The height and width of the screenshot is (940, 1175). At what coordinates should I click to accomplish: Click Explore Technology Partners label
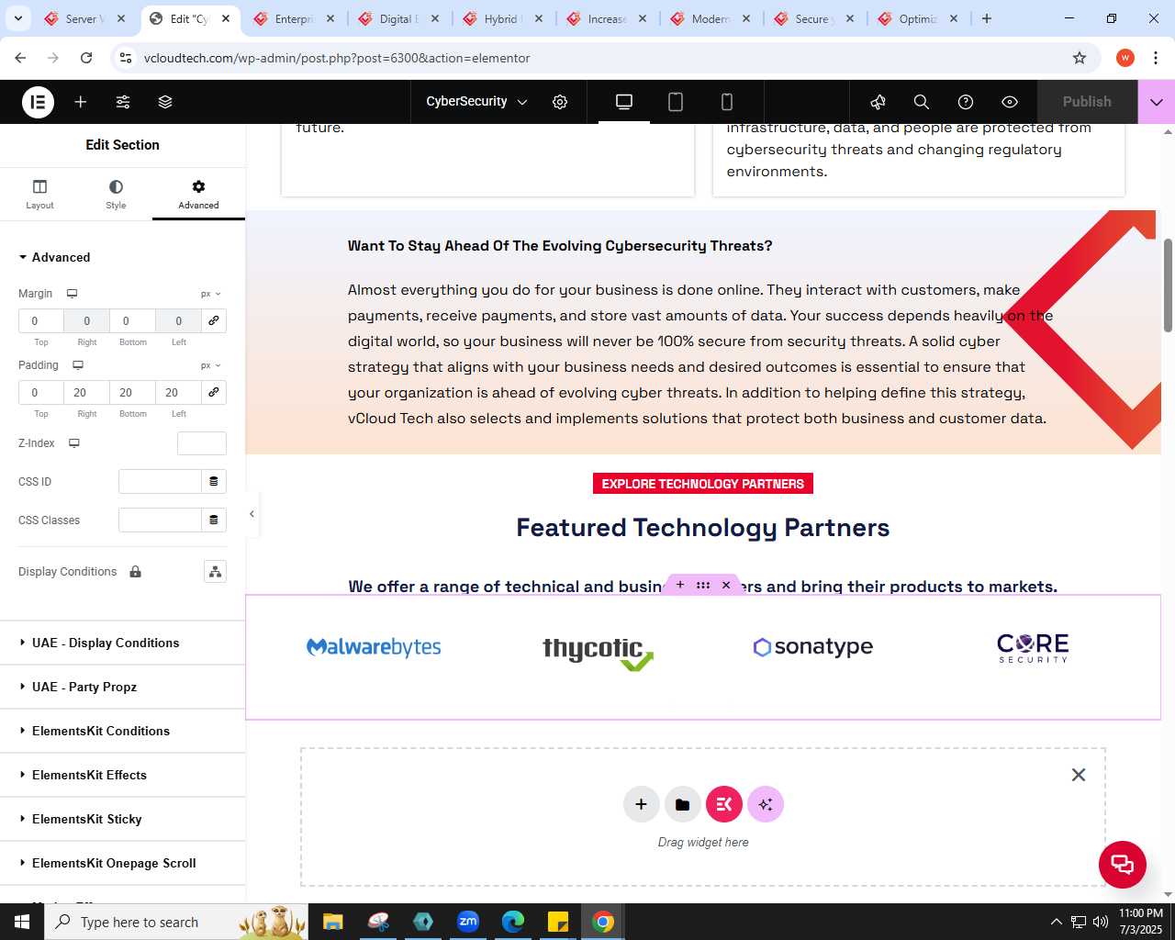pyautogui.click(x=703, y=484)
